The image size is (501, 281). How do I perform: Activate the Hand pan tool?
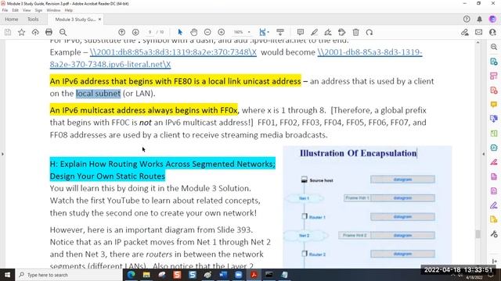point(193,32)
